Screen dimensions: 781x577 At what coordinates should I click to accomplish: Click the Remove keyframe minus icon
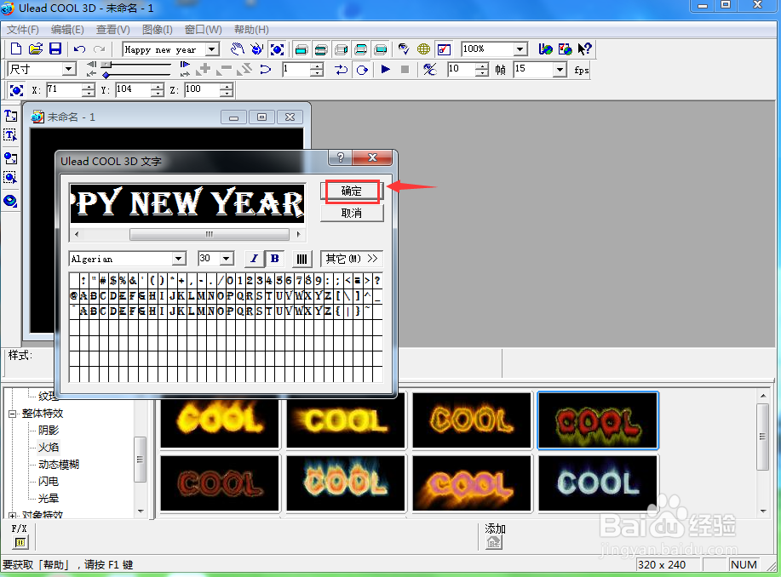pos(224,69)
